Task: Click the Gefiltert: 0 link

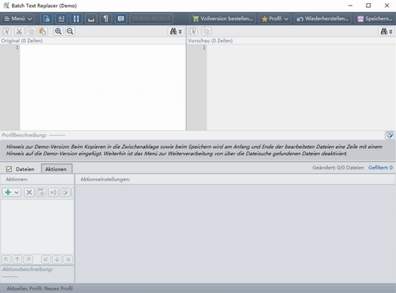Action: click(x=380, y=168)
